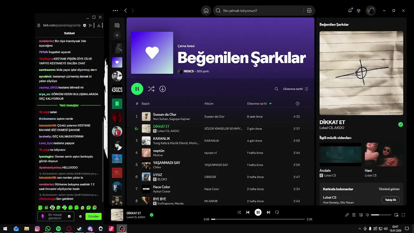Jump to Yeni mesajlar in chat

[x=69, y=105]
